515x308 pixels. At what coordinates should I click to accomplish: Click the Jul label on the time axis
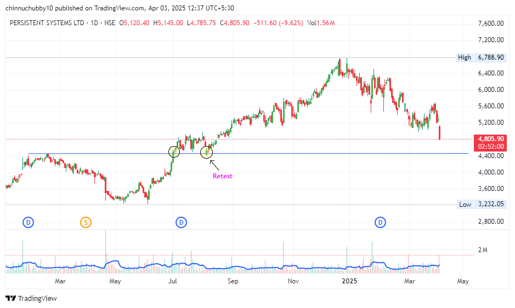pyautogui.click(x=173, y=281)
